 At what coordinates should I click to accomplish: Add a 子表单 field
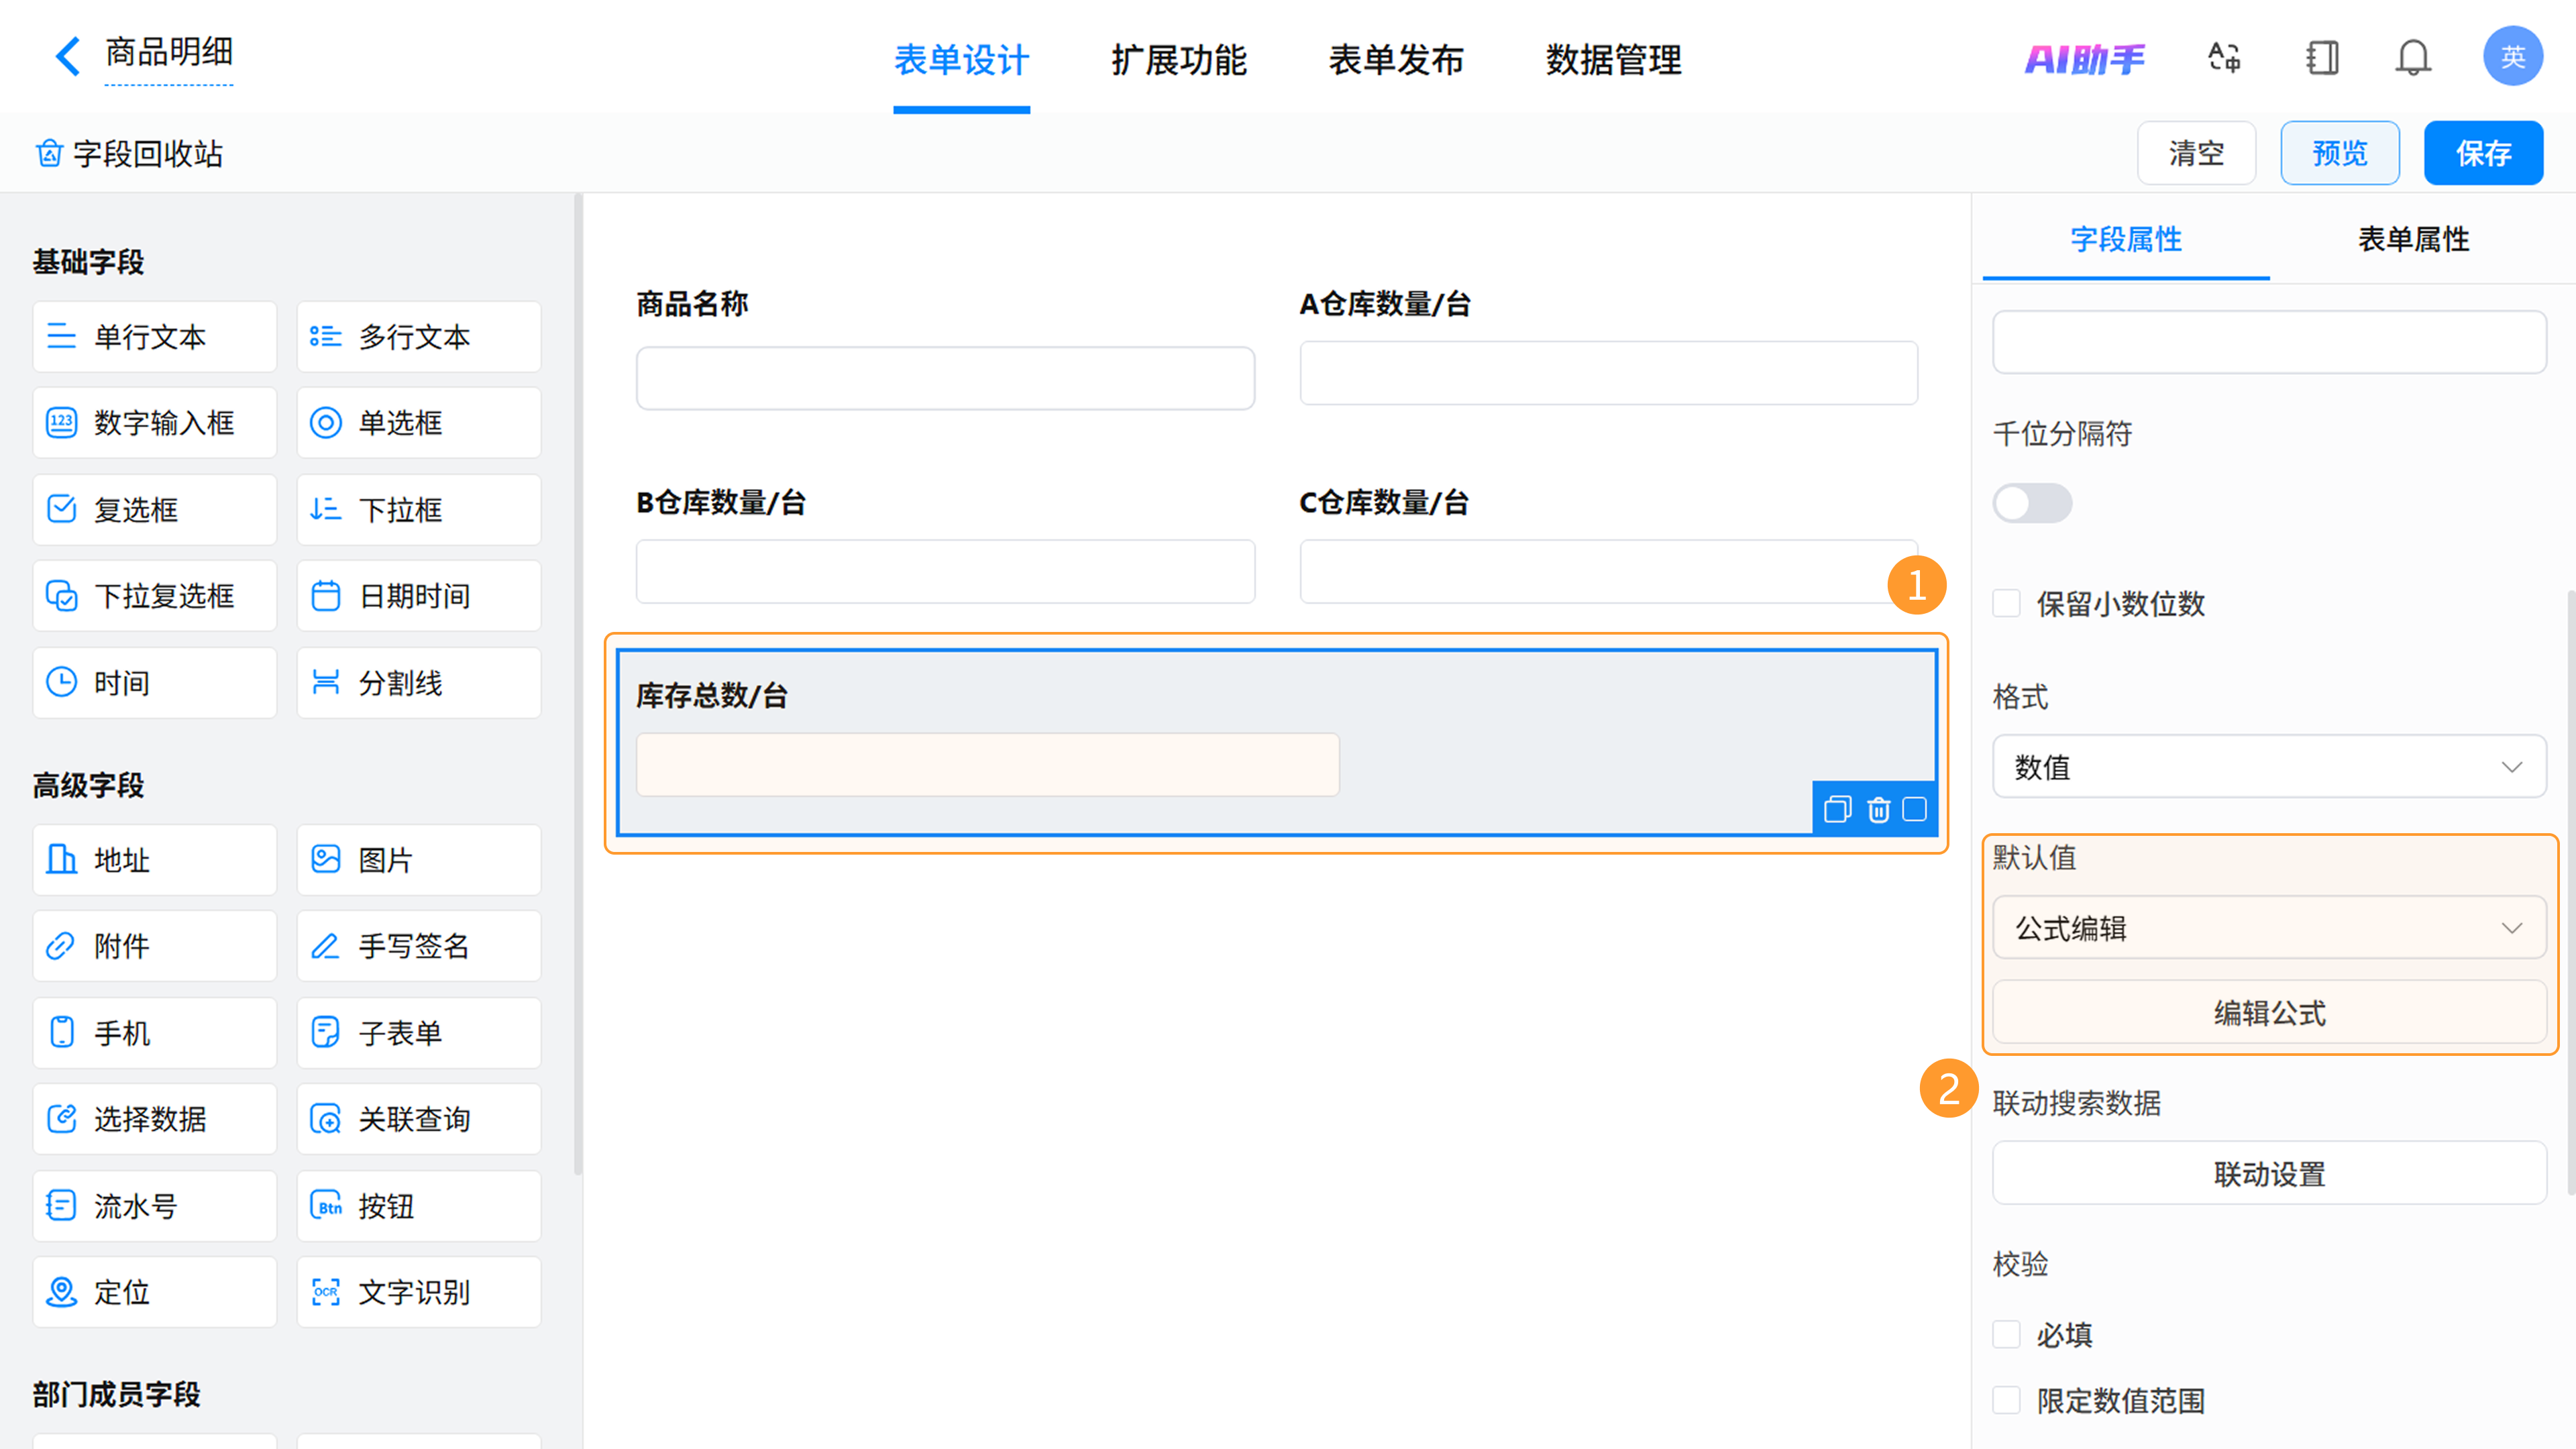click(x=419, y=1033)
